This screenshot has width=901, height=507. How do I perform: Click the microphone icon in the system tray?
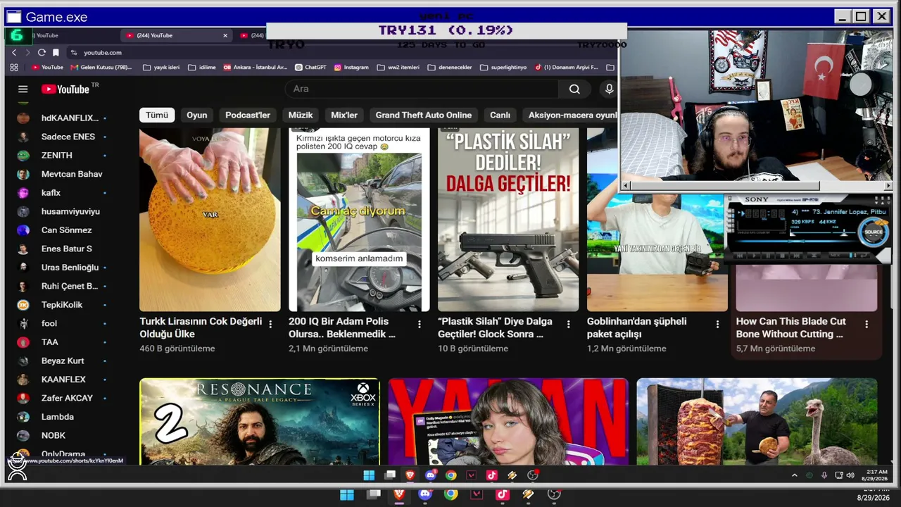tap(824, 475)
